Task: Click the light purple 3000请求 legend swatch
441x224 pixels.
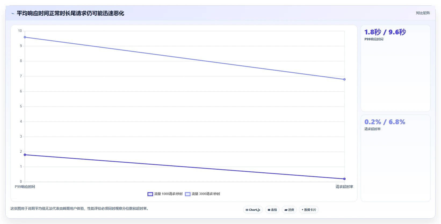Action: tap(187, 194)
